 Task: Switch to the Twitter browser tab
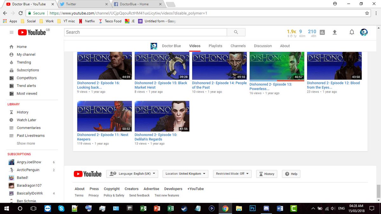point(83,4)
